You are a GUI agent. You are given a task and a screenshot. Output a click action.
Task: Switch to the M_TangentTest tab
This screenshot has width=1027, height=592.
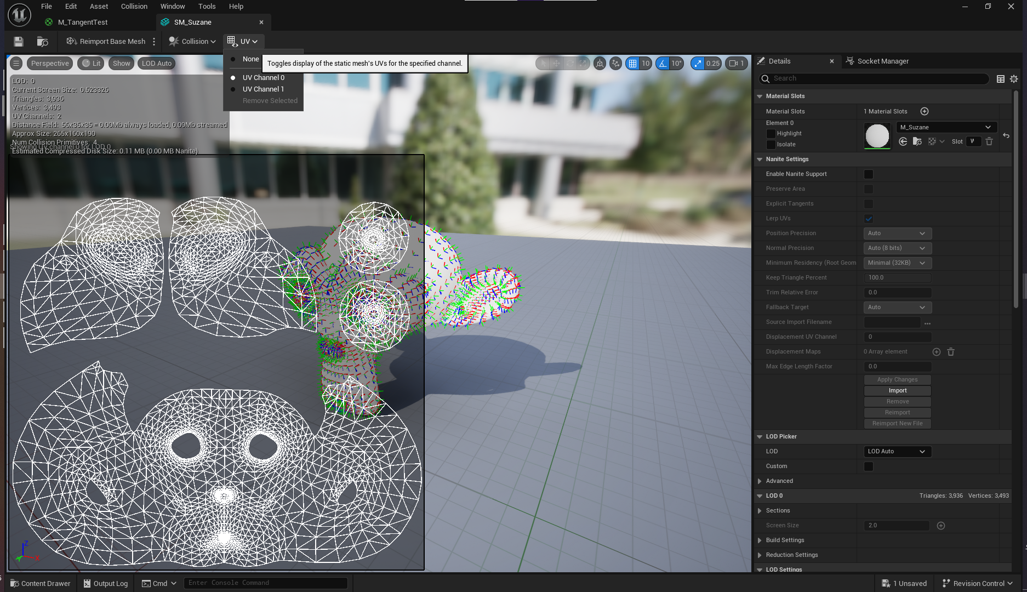point(83,22)
